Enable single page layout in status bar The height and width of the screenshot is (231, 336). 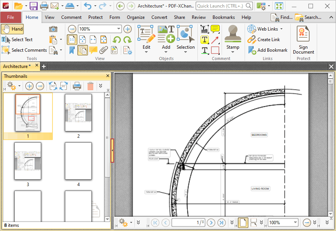tap(243, 223)
